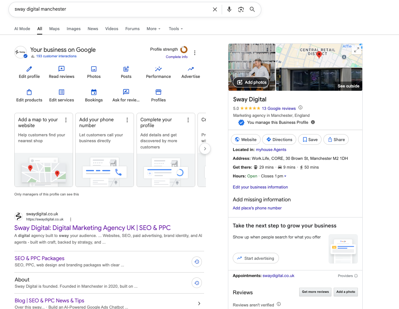Open the swaydigital.co.uk appointments link
Image resolution: width=399 pixels, height=309 pixels.
point(278,276)
